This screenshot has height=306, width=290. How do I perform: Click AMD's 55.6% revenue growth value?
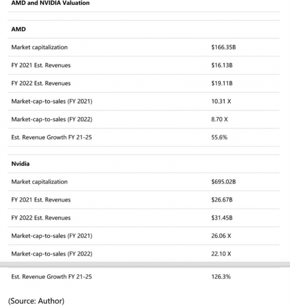[x=219, y=137]
